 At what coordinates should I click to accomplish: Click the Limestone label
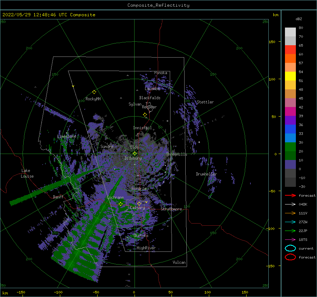pos(67,136)
